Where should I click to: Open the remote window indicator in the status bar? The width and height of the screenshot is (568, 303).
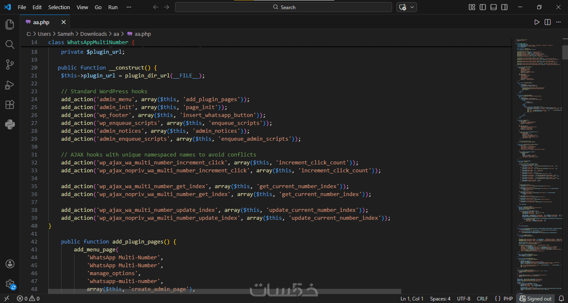(x=6, y=298)
